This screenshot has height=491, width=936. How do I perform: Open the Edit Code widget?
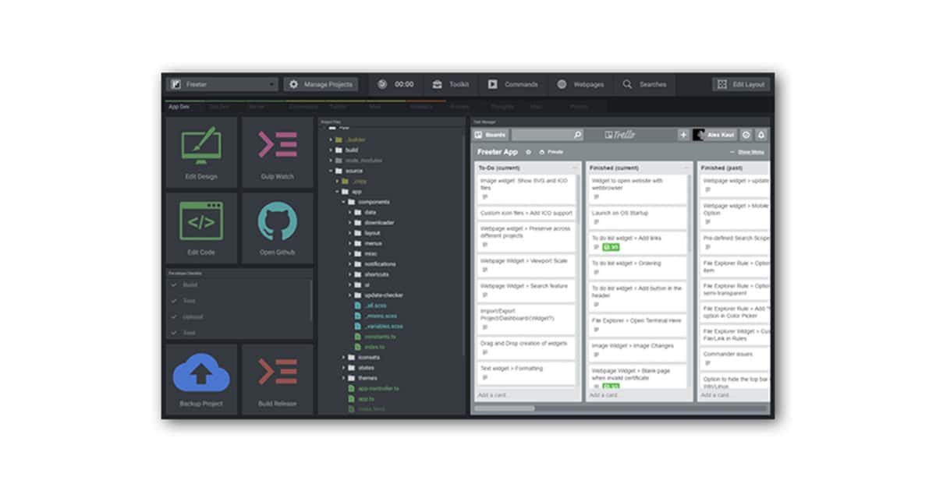pyautogui.click(x=200, y=221)
